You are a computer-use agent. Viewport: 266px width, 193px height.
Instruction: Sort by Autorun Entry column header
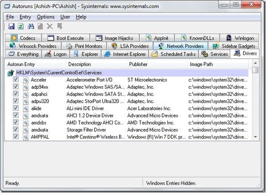click(35, 64)
